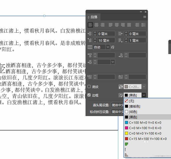Click the 底纹 color C=20 swatch field
Screen dimensions: 171x159
(x=132, y=87)
